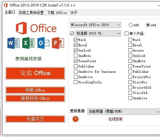Click the red PowerPoint application icon
Viewport: 160px width, 137px height.
tap(58, 43)
